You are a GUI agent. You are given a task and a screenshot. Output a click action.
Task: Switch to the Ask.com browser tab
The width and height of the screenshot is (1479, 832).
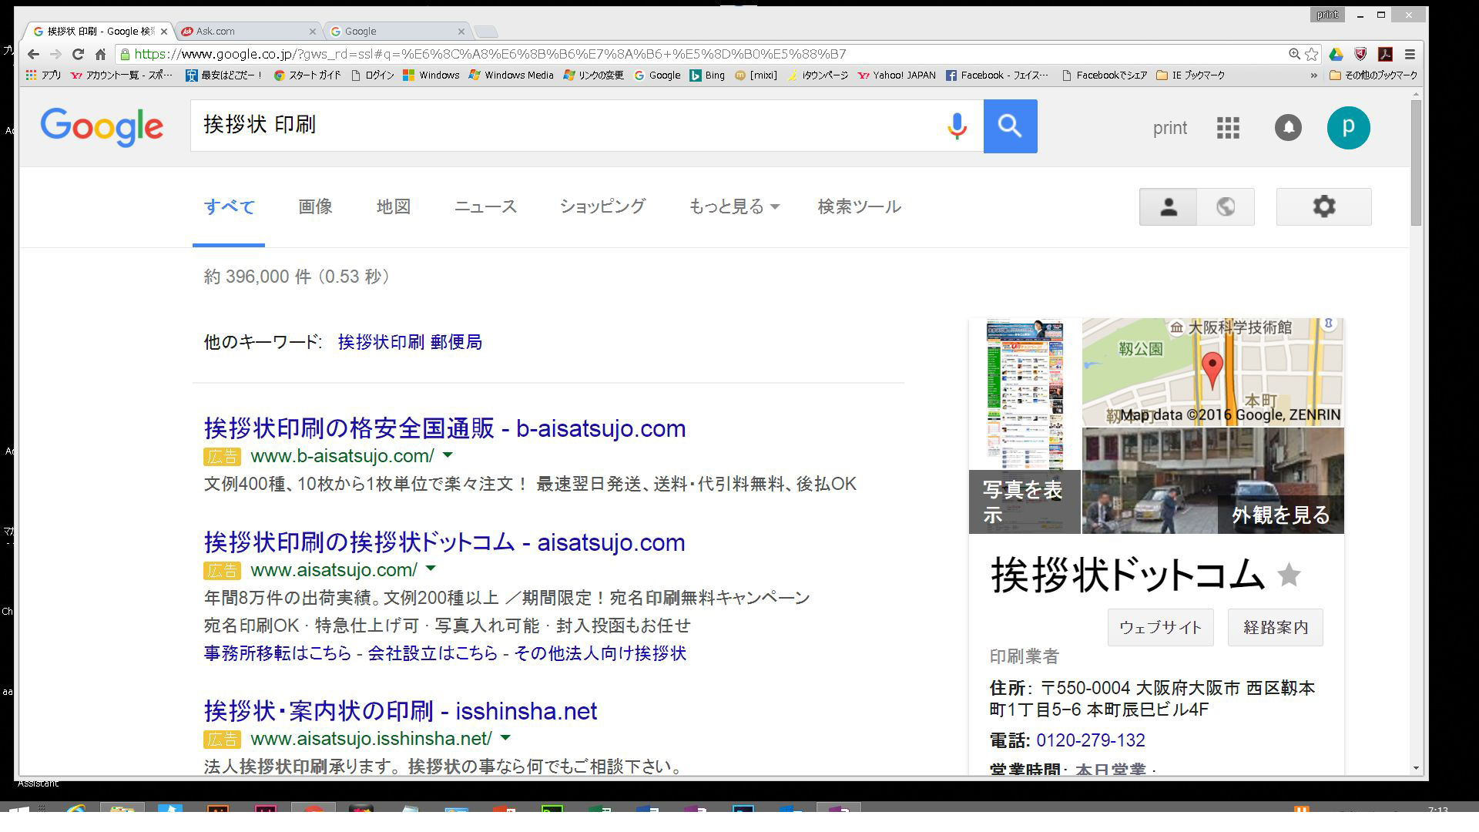click(246, 32)
